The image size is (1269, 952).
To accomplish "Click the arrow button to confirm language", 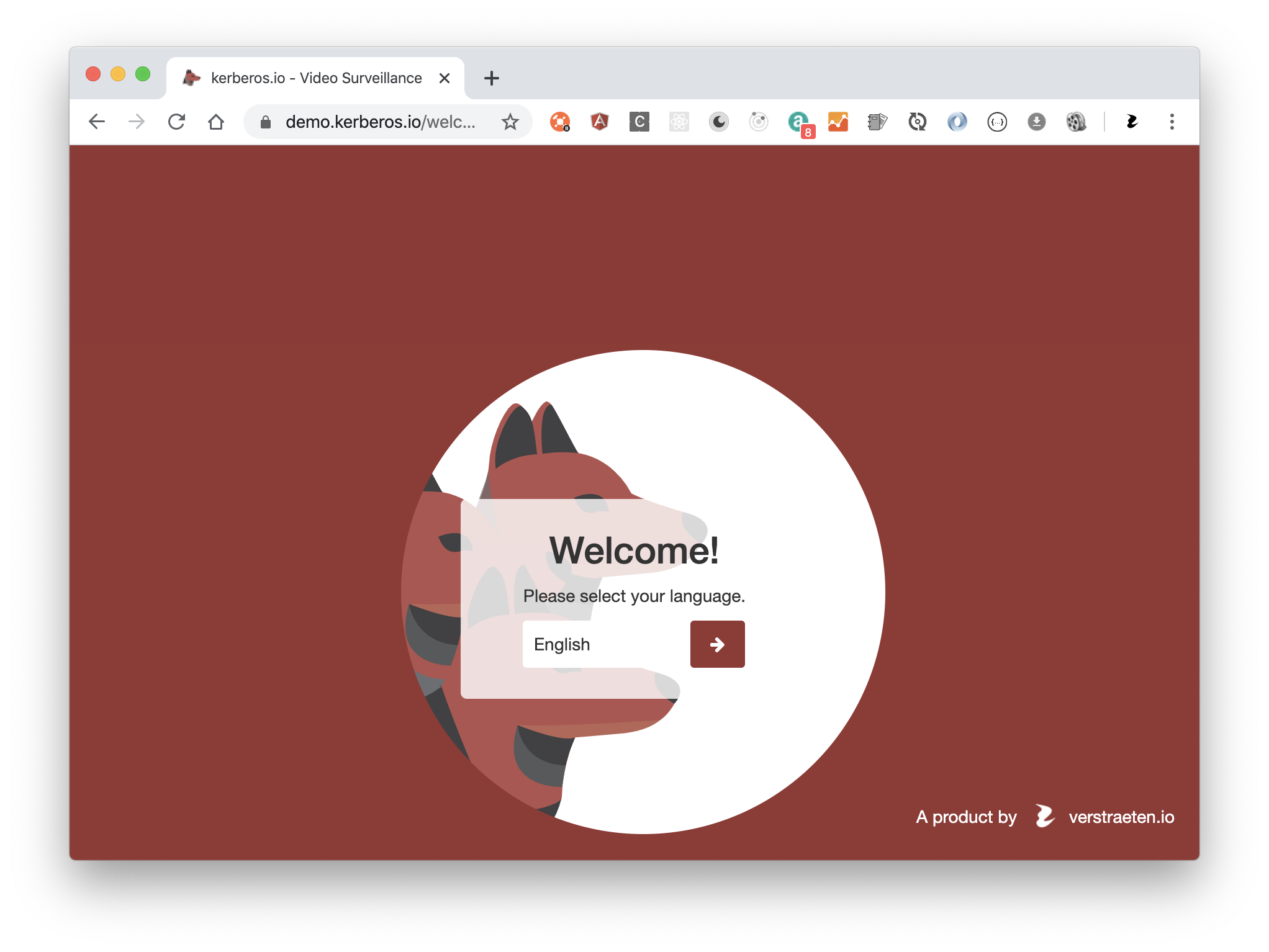I will point(717,644).
